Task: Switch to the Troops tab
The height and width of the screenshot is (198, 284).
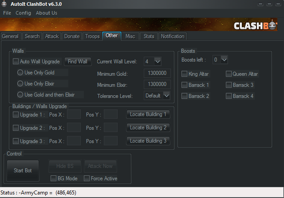Action: pos(92,36)
